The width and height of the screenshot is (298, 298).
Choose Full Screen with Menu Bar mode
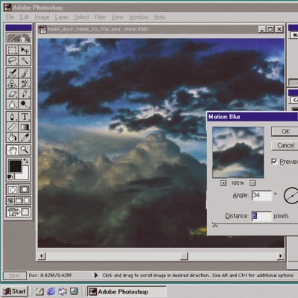tap(19, 200)
